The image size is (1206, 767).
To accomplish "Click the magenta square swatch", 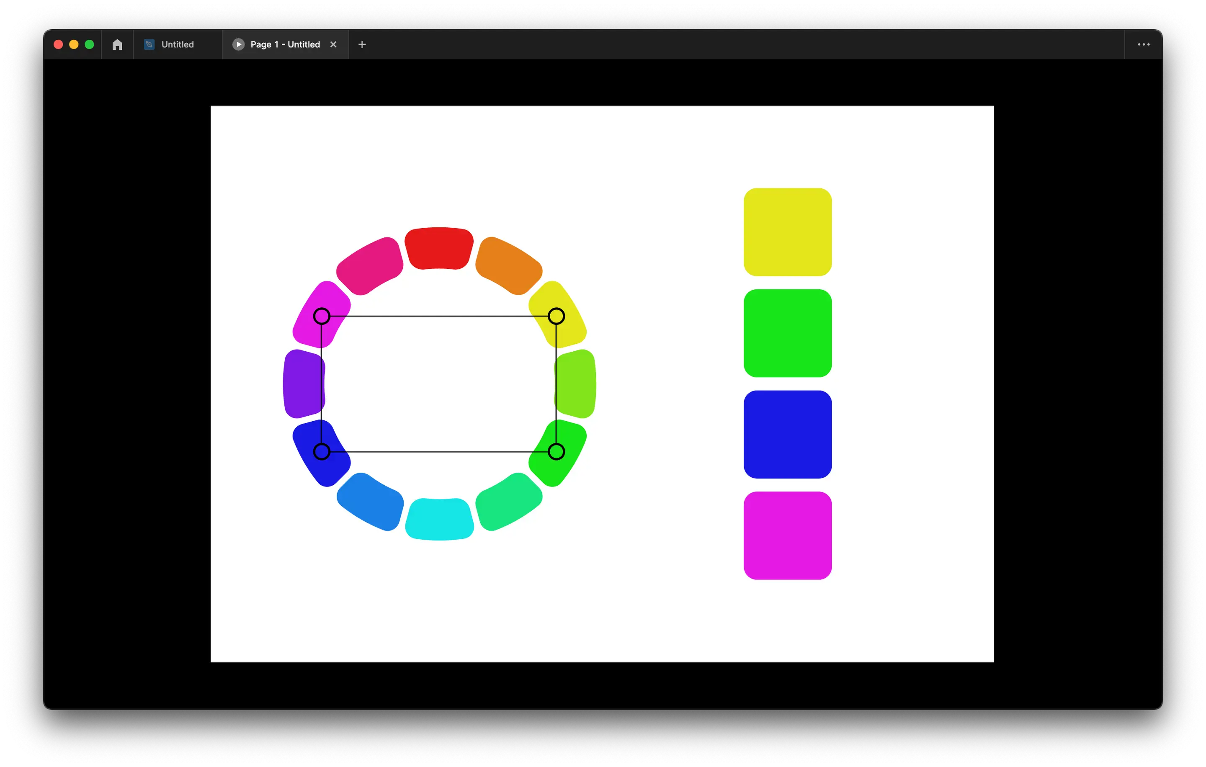I will [x=787, y=535].
